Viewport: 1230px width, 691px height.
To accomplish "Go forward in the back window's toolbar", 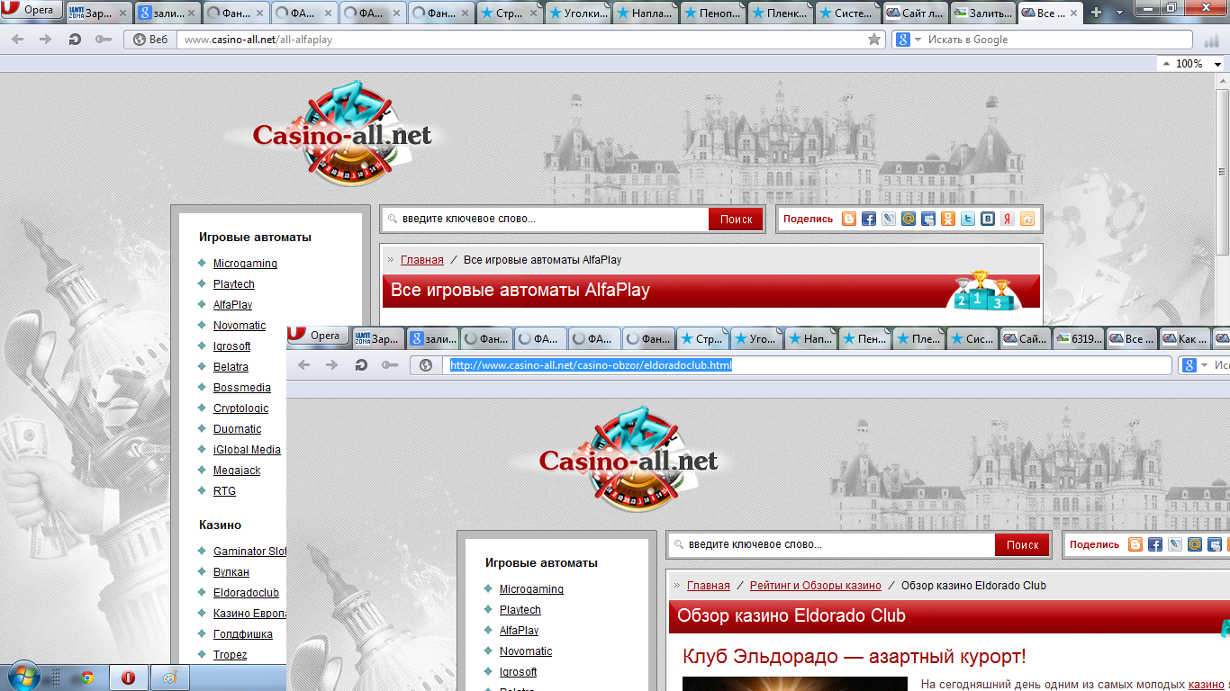I will point(46,40).
